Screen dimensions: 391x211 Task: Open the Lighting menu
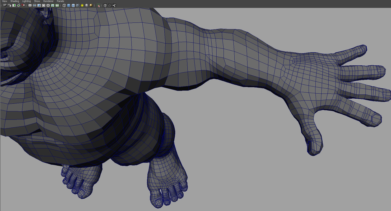[x=26, y=1]
